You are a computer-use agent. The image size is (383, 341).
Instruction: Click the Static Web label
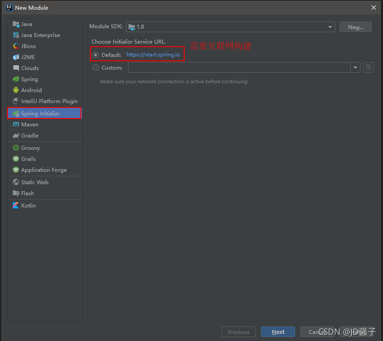point(35,182)
